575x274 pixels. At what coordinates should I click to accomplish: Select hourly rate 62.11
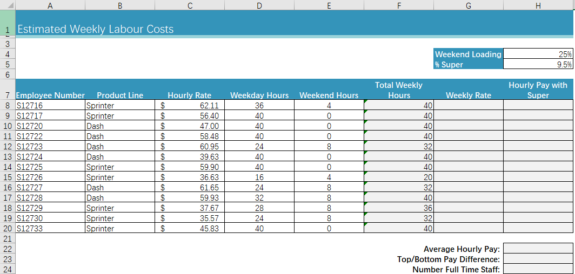(x=190, y=105)
